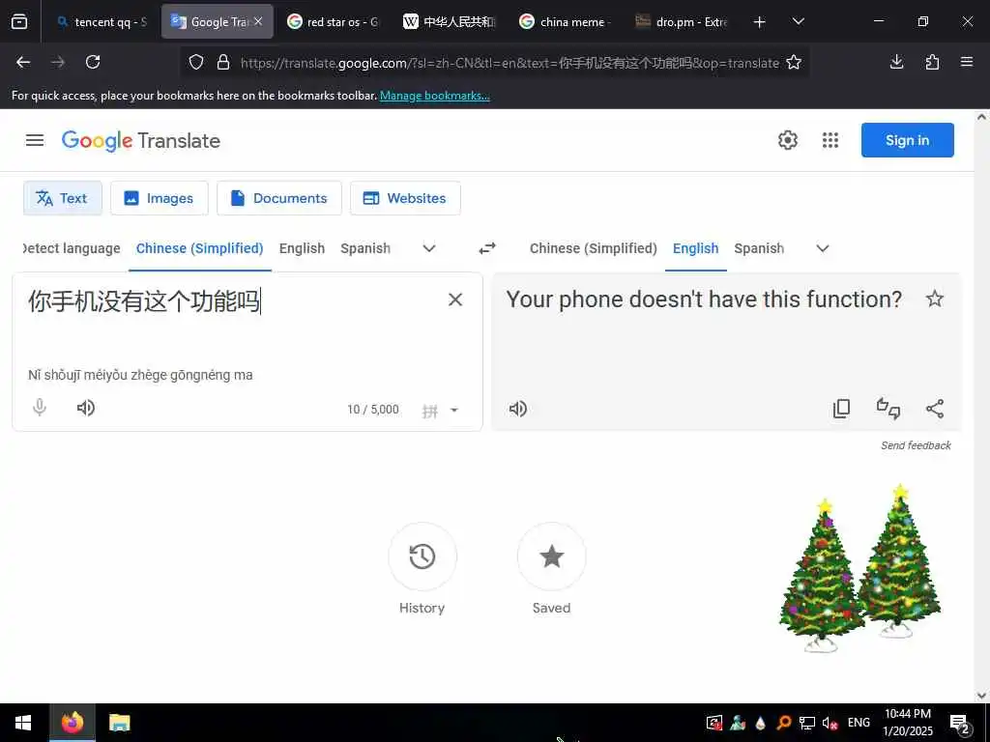Open the Firefox application menu
990x742 pixels.
pyautogui.click(x=967, y=62)
